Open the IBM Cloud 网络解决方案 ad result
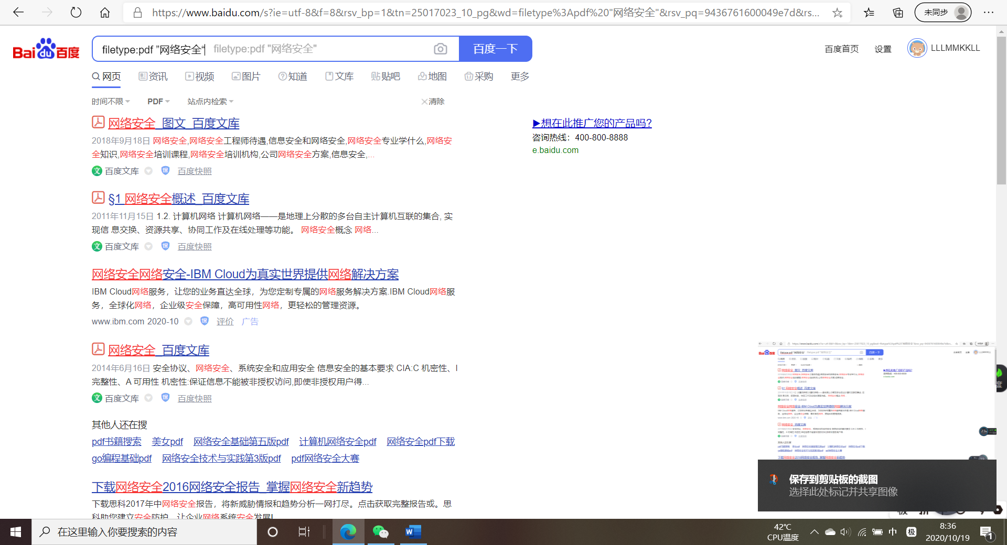This screenshot has height=545, width=1007. [245, 274]
